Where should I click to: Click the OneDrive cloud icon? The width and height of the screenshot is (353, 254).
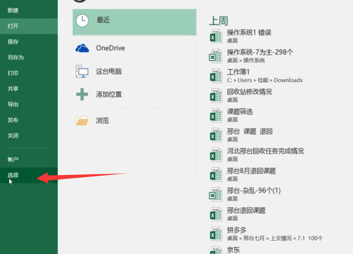click(x=82, y=48)
